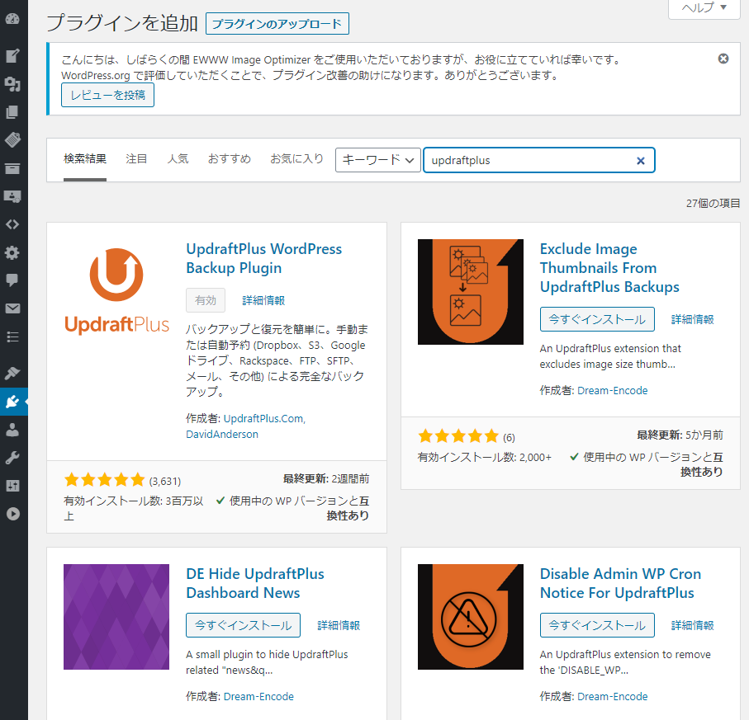Open Exclude Image Thumbnails From UpdraftPlus Backups title
This screenshot has width=749, height=720.
pyautogui.click(x=609, y=268)
